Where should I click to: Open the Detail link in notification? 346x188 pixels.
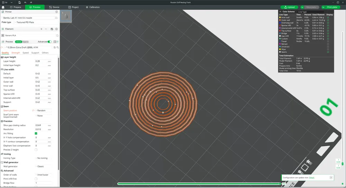[312, 178]
